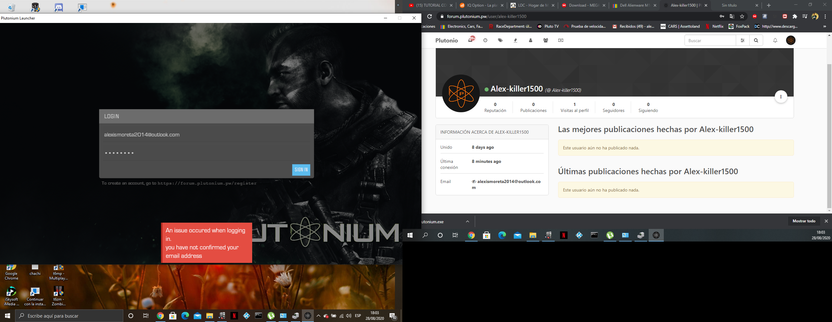The width and height of the screenshot is (832, 322).
Task: Show more bookmarks with the overflow chevron
Action: [x=824, y=26]
